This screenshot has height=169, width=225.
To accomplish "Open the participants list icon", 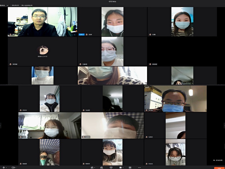I will tap(102, 167).
